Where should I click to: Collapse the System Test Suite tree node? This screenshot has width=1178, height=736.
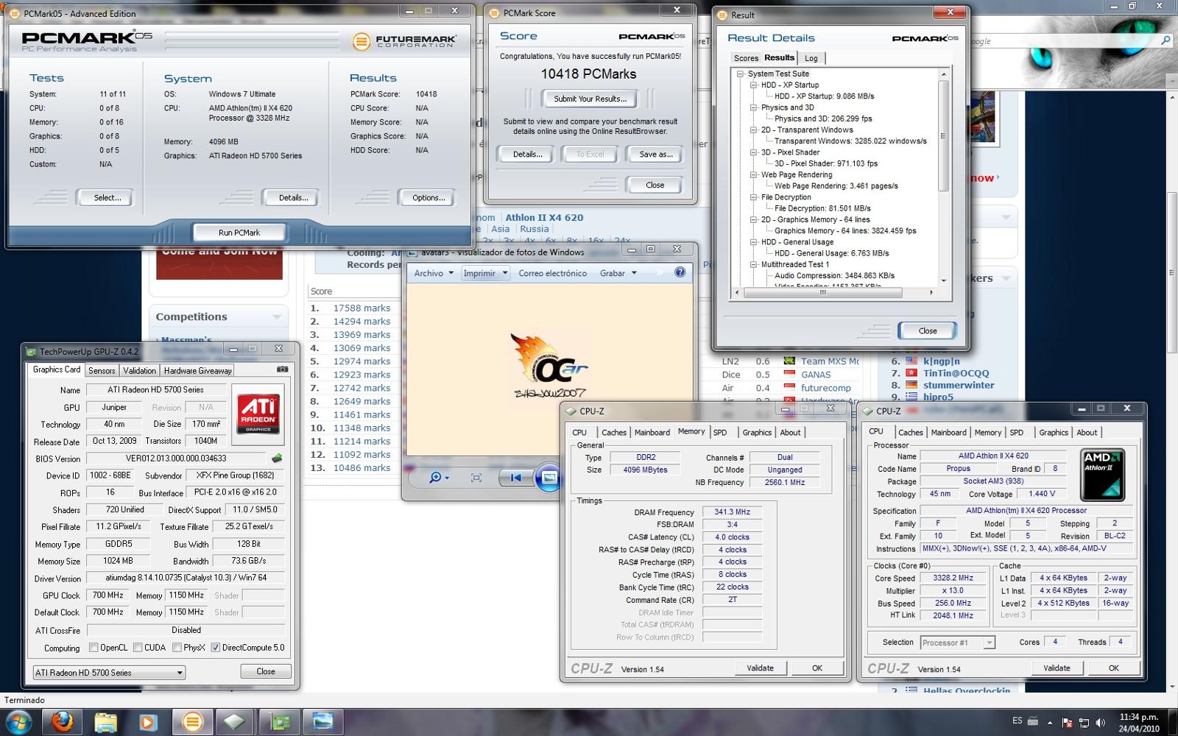(x=741, y=74)
